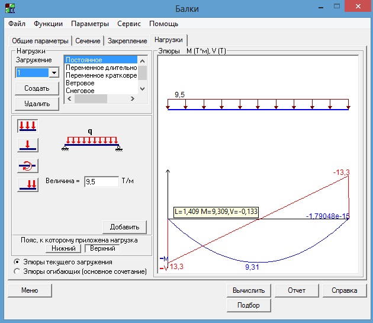Click the 9,31 moment value on diagram
This screenshot has height=323, width=373.
pyautogui.click(x=252, y=267)
